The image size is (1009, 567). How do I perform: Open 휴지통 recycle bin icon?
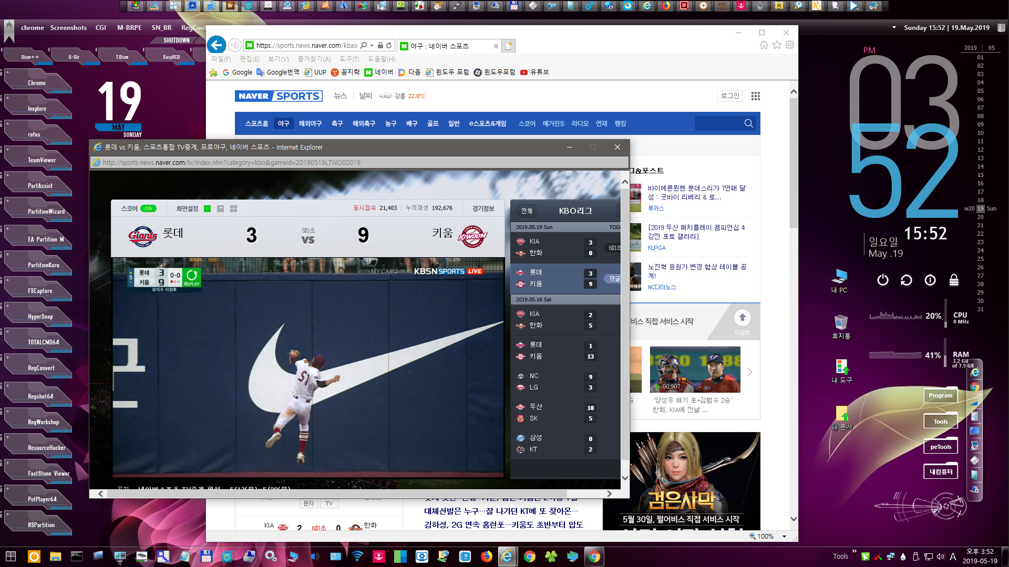pos(841,327)
